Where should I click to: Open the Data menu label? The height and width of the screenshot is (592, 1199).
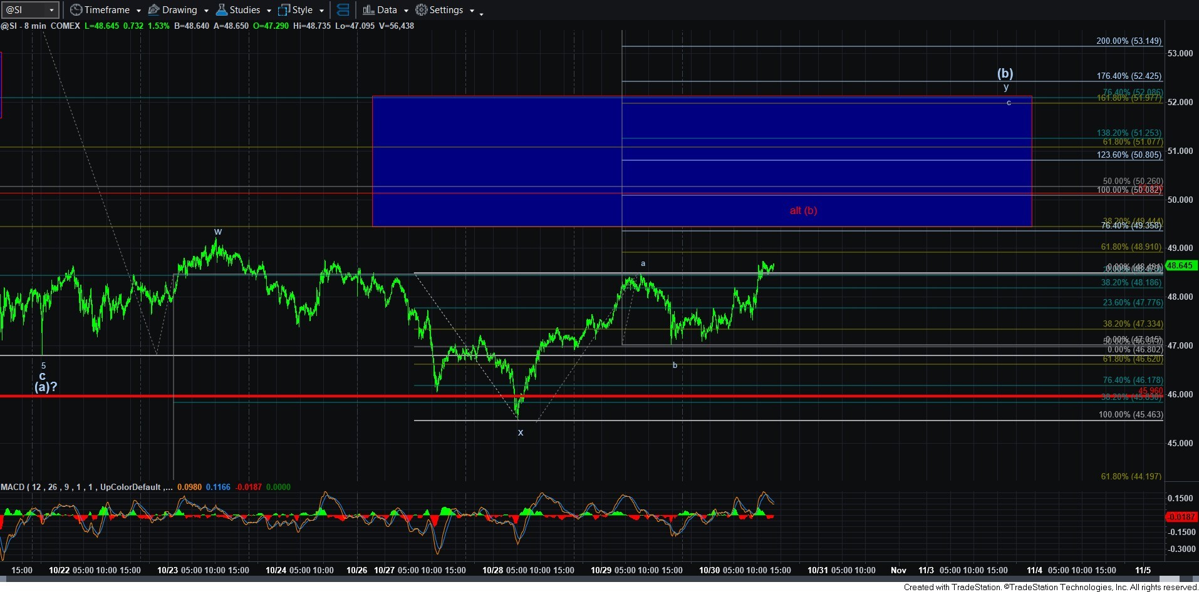click(387, 10)
